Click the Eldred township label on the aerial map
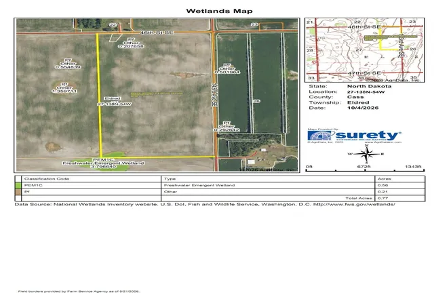Image resolution: width=434 pixels, height=305 pixels. (x=112, y=98)
